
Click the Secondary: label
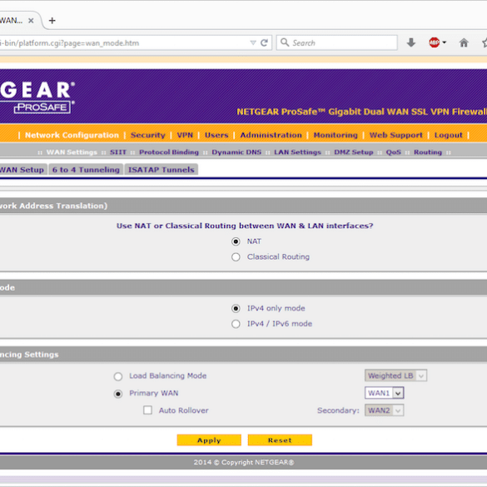pyautogui.click(x=338, y=410)
